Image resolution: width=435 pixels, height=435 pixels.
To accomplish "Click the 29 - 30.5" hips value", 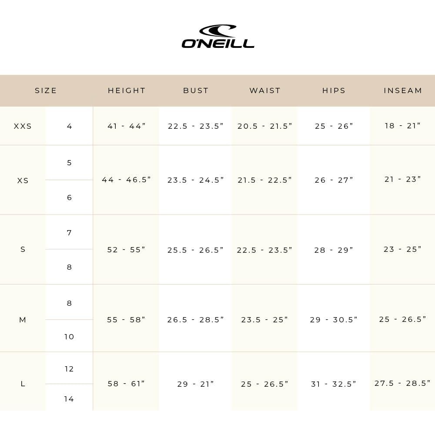I will (334, 320).
